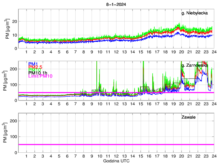Click the 200 y-axis tick on the Zawale plot

tap(13, 121)
